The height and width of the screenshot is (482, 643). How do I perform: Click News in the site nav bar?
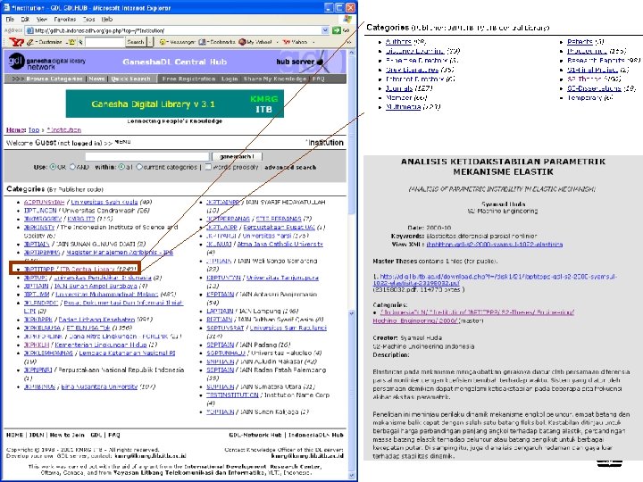click(x=96, y=79)
